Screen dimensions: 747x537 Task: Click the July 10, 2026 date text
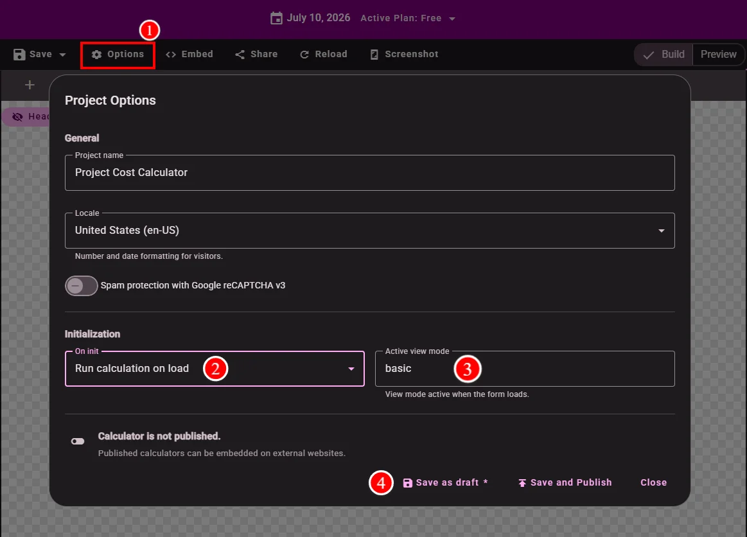click(318, 17)
